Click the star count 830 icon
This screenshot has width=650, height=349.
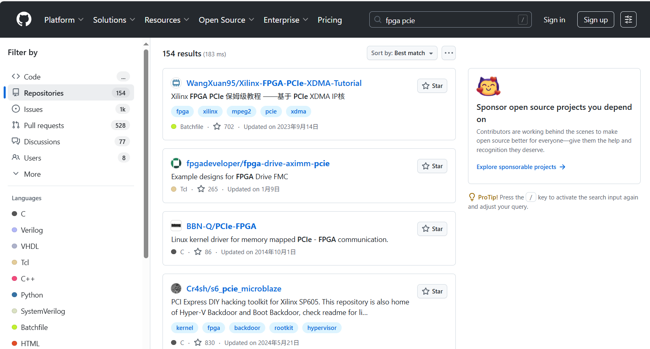(x=198, y=343)
